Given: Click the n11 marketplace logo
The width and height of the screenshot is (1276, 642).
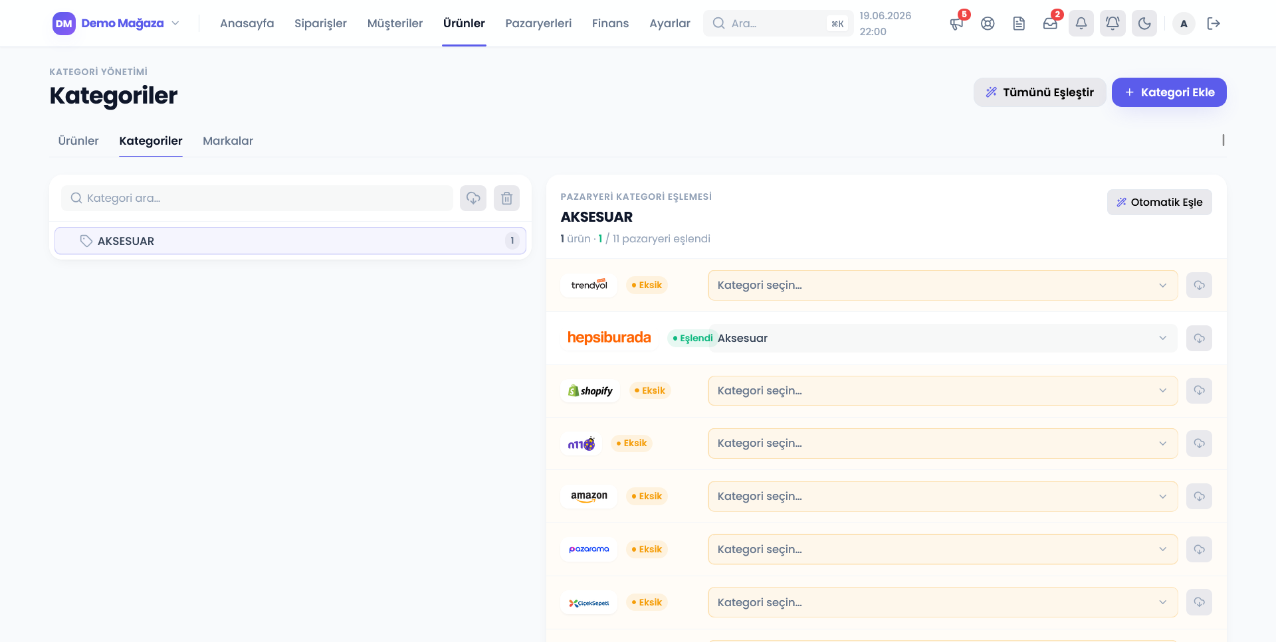Looking at the screenshot, I should [x=582, y=443].
